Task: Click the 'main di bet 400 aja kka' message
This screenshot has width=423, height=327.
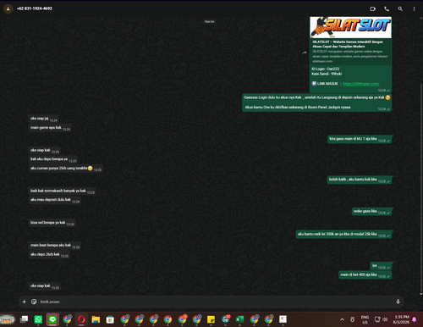Action: coord(365,274)
